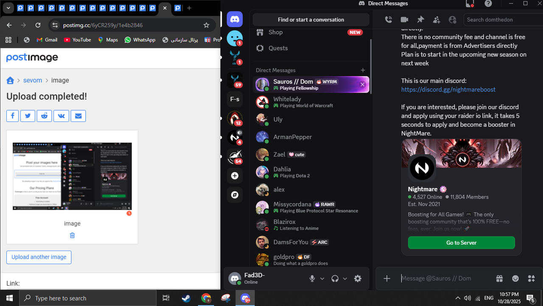Show hidden system tray icons

click(x=458, y=298)
